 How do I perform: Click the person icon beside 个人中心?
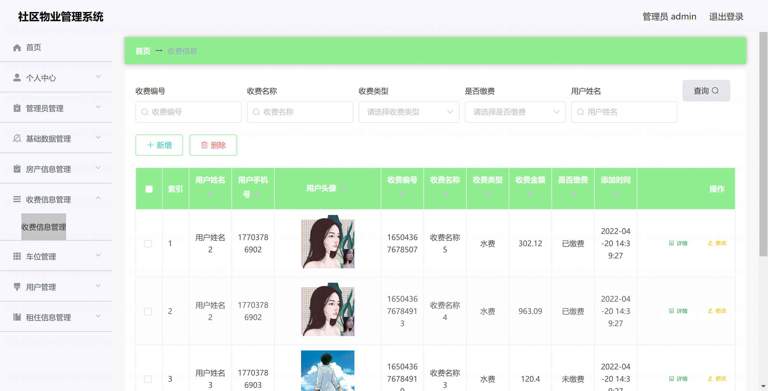17,78
